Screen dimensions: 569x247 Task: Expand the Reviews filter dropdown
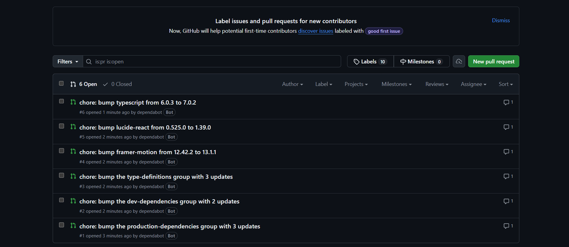(437, 84)
